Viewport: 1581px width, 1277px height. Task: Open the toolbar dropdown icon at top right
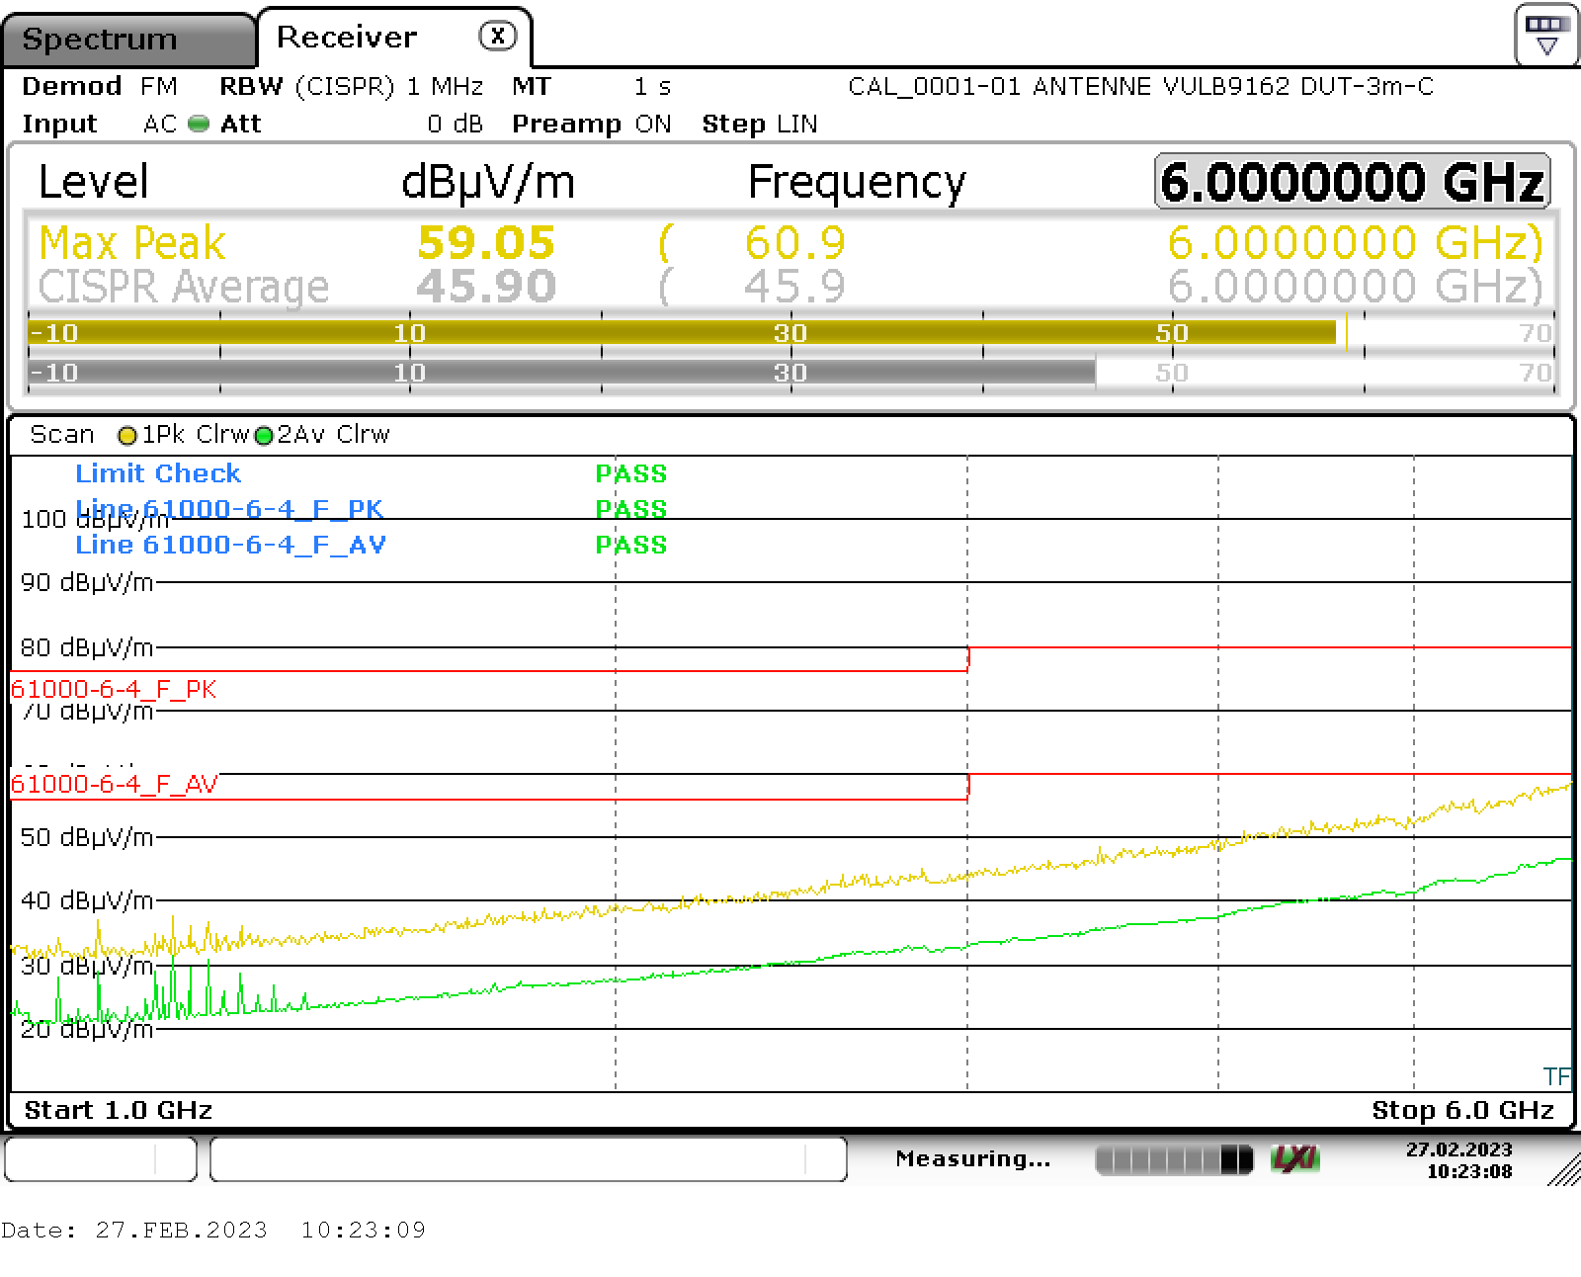click(x=1546, y=35)
